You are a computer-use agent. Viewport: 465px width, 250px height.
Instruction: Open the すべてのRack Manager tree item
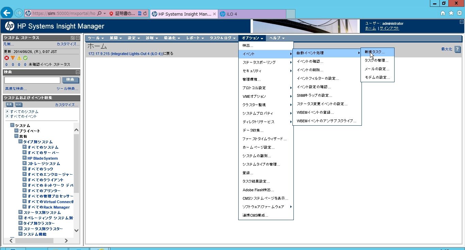pyautogui.click(x=49, y=207)
